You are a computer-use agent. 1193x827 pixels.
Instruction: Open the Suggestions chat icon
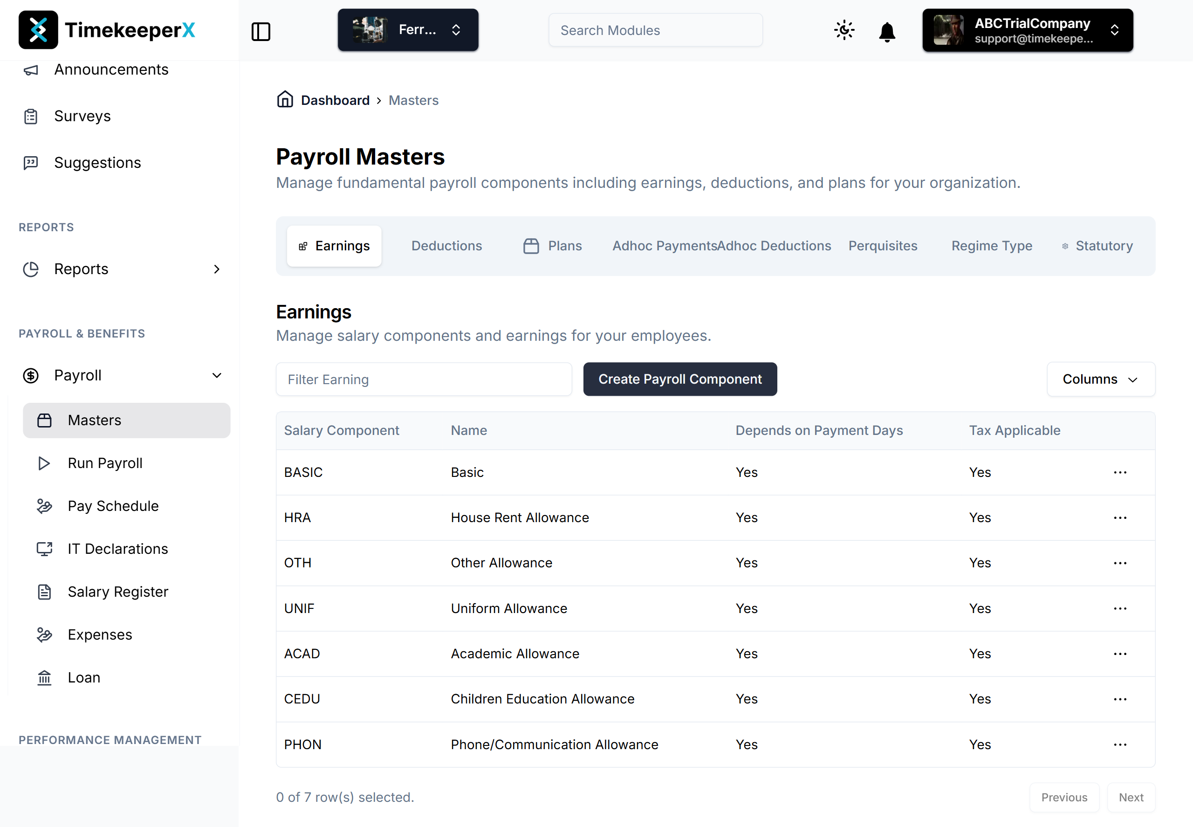pyautogui.click(x=31, y=162)
